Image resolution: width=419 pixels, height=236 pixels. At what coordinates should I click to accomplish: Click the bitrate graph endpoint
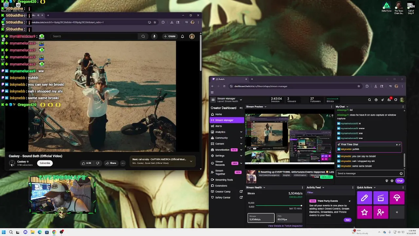tap(301, 206)
